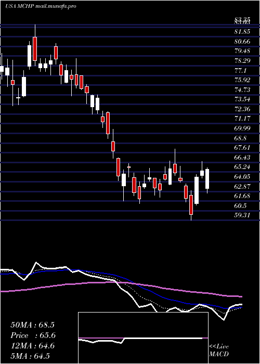Select the 74.73 price axis label
This screenshot has height=364, width=260.
(x=242, y=90)
